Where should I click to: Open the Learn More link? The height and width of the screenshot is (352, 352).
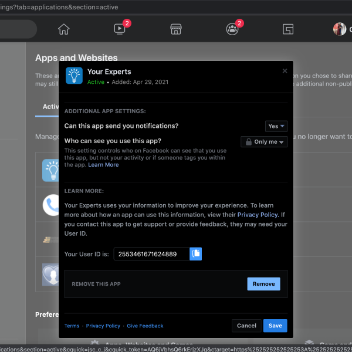(x=103, y=165)
